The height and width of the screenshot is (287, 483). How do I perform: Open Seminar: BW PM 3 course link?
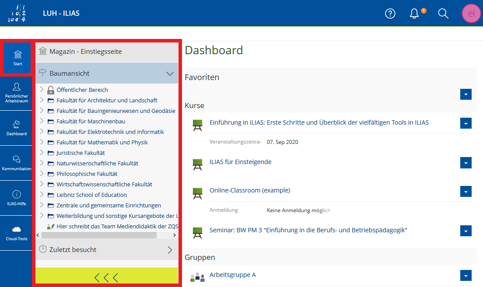308,230
